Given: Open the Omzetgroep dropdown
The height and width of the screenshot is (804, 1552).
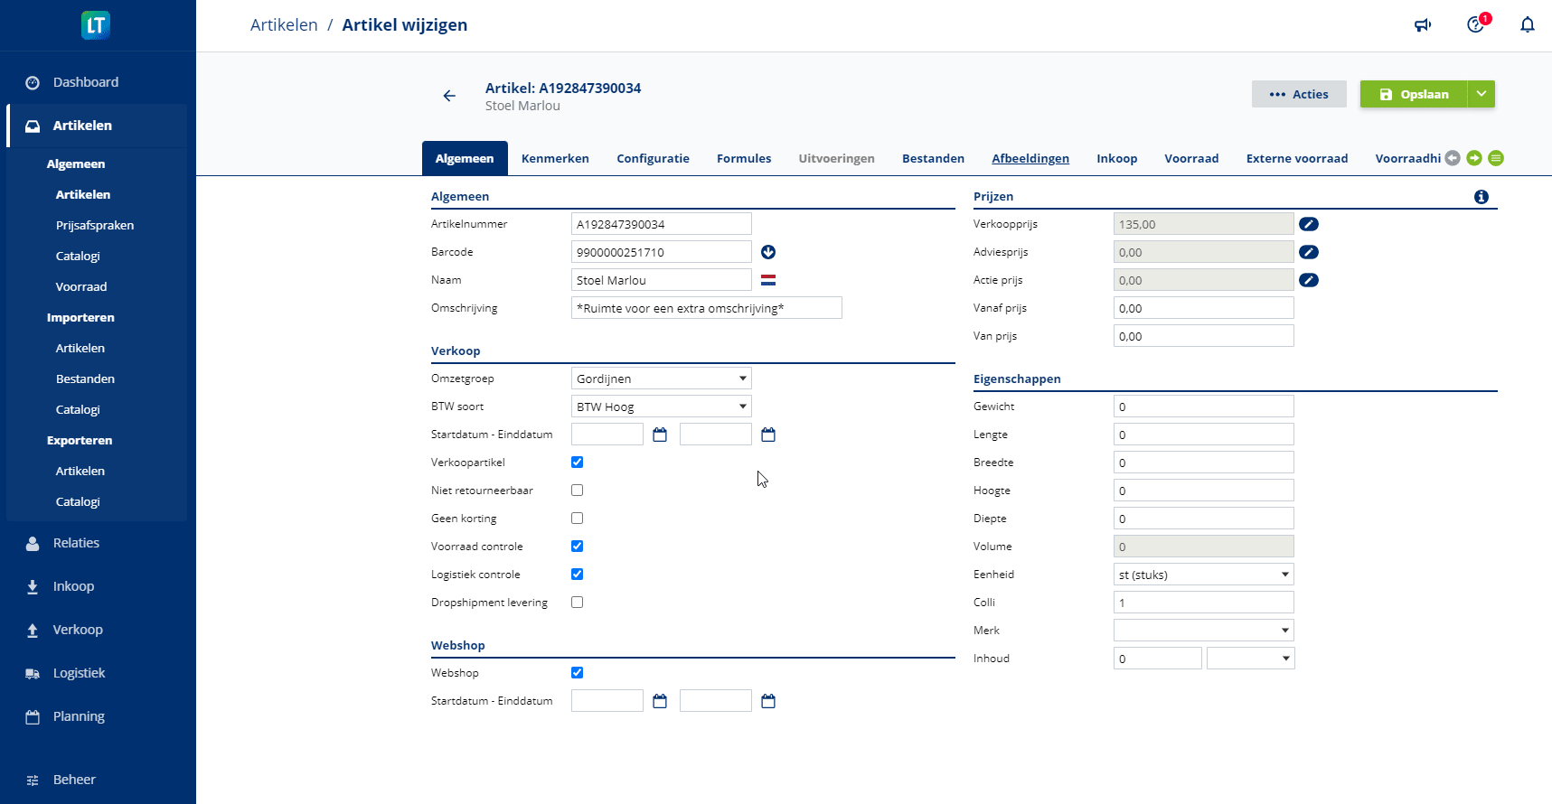Looking at the screenshot, I should click(x=661, y=379).
